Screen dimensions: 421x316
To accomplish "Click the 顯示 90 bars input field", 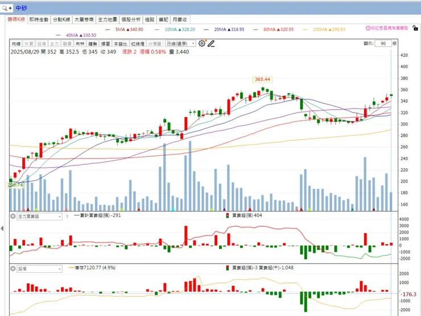I will coord(383,43).
